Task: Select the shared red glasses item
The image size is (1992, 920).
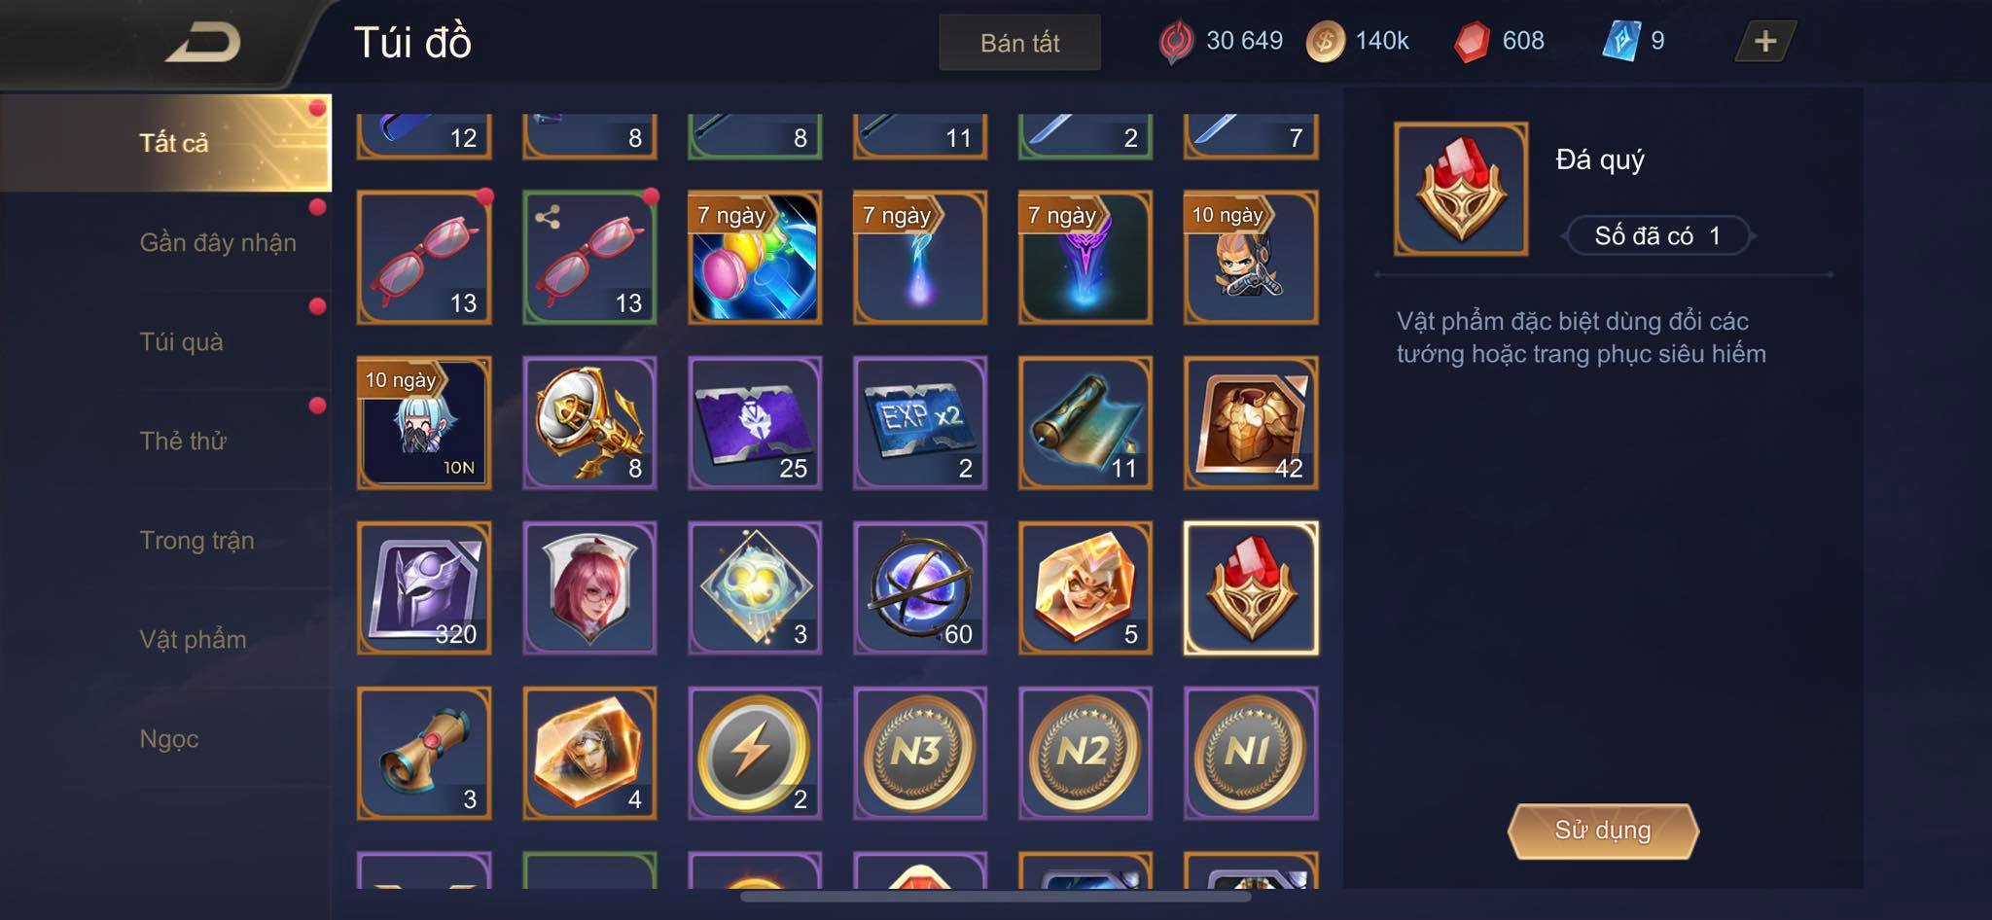Action: click(x=589, y=257)
